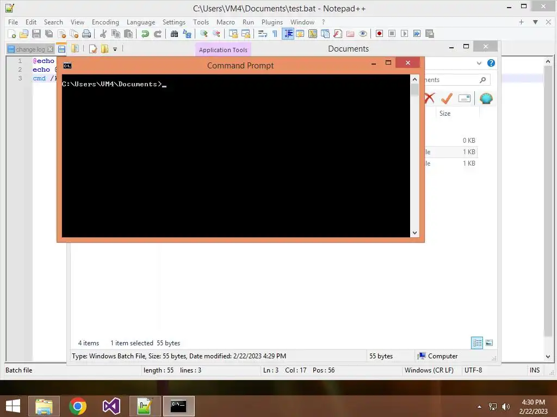Open the Command Prompt system menu icon
The width and height of the screenshot is (557, 417).
pyautogui.click(x=67, y=66)
